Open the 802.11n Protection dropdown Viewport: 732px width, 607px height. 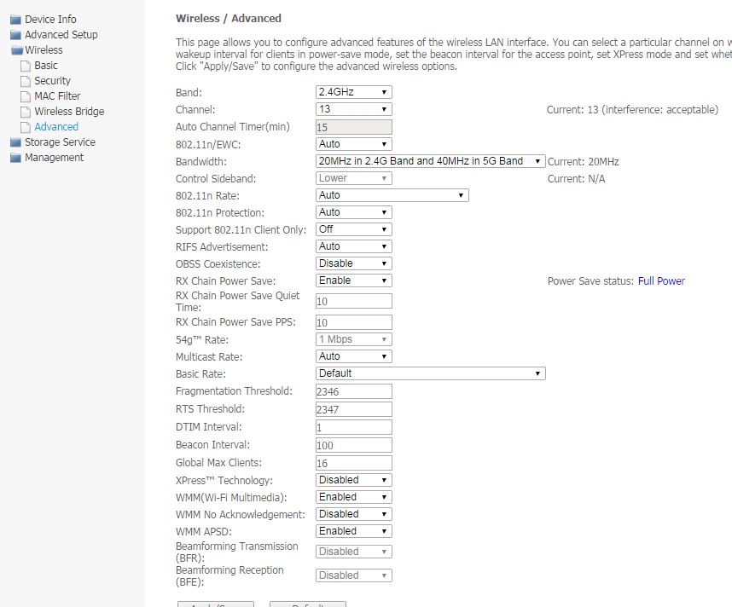pos(354,212)
